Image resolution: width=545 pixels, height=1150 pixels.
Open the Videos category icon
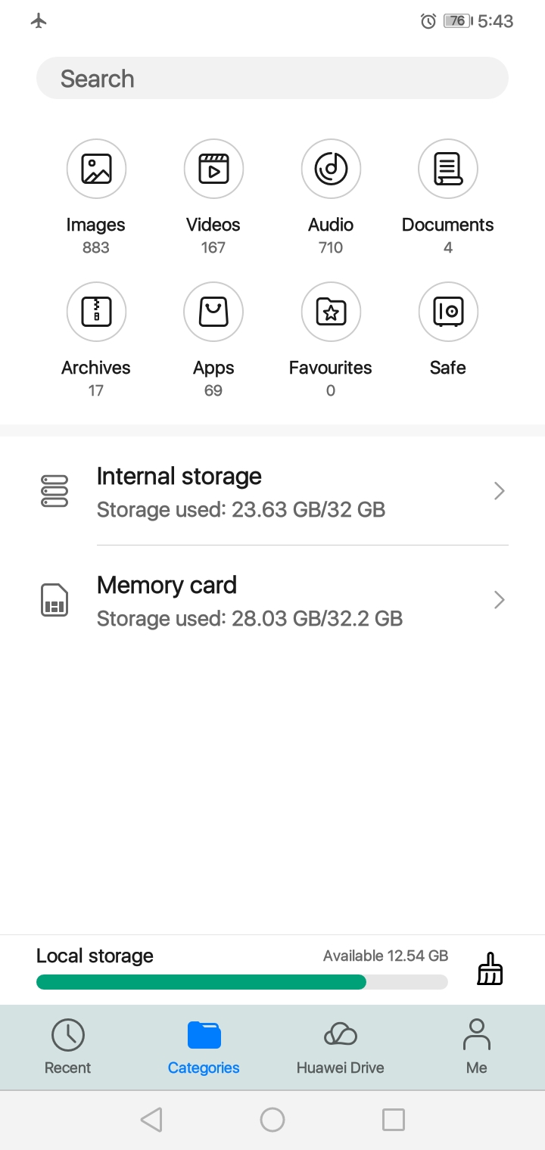pos(213,169)
